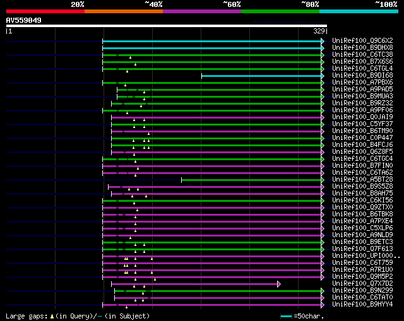Click the arrowhead ending the B9HYY4 alignment
This screenshot has height=321, width=404.
point(323,305)
